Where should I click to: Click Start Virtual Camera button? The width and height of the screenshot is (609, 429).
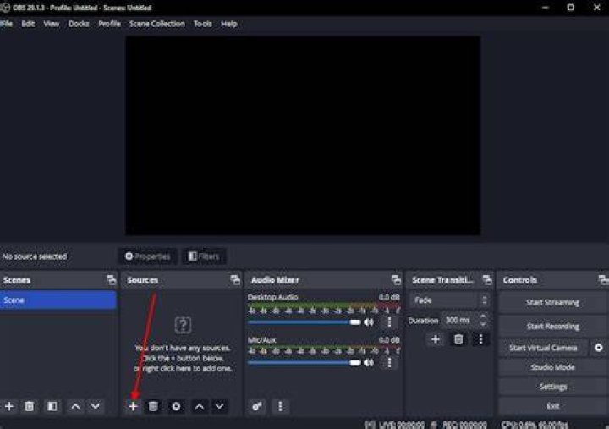point(543,348)
